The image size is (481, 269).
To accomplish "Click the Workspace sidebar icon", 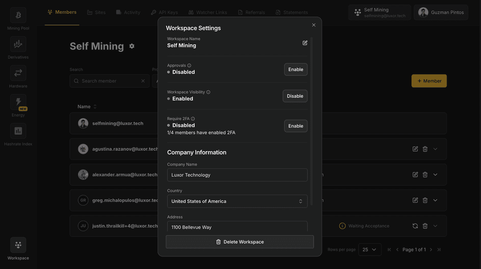I will click(18, 245).
